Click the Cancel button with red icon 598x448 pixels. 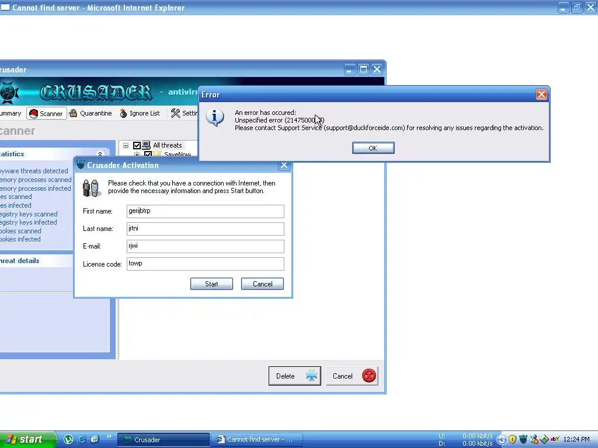(352, 376)
